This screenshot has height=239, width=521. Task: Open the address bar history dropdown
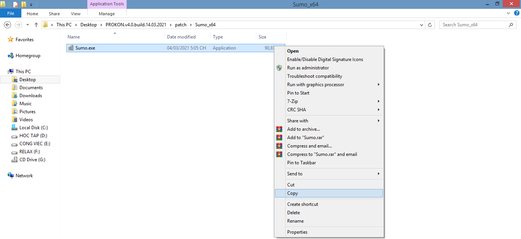[421, 25]
